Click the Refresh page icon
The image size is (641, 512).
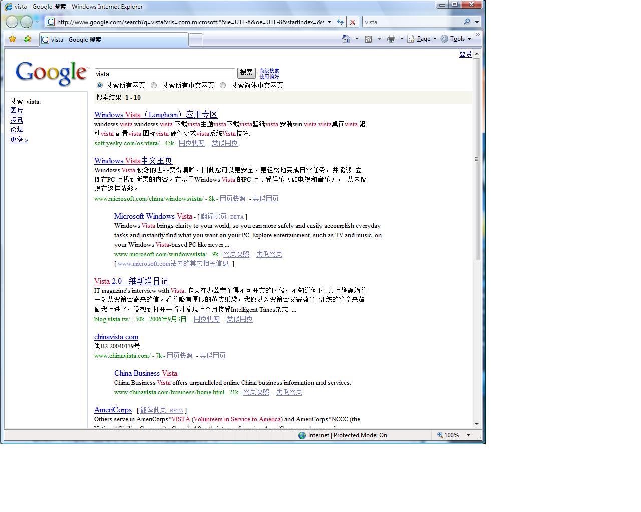click(340, 22)
